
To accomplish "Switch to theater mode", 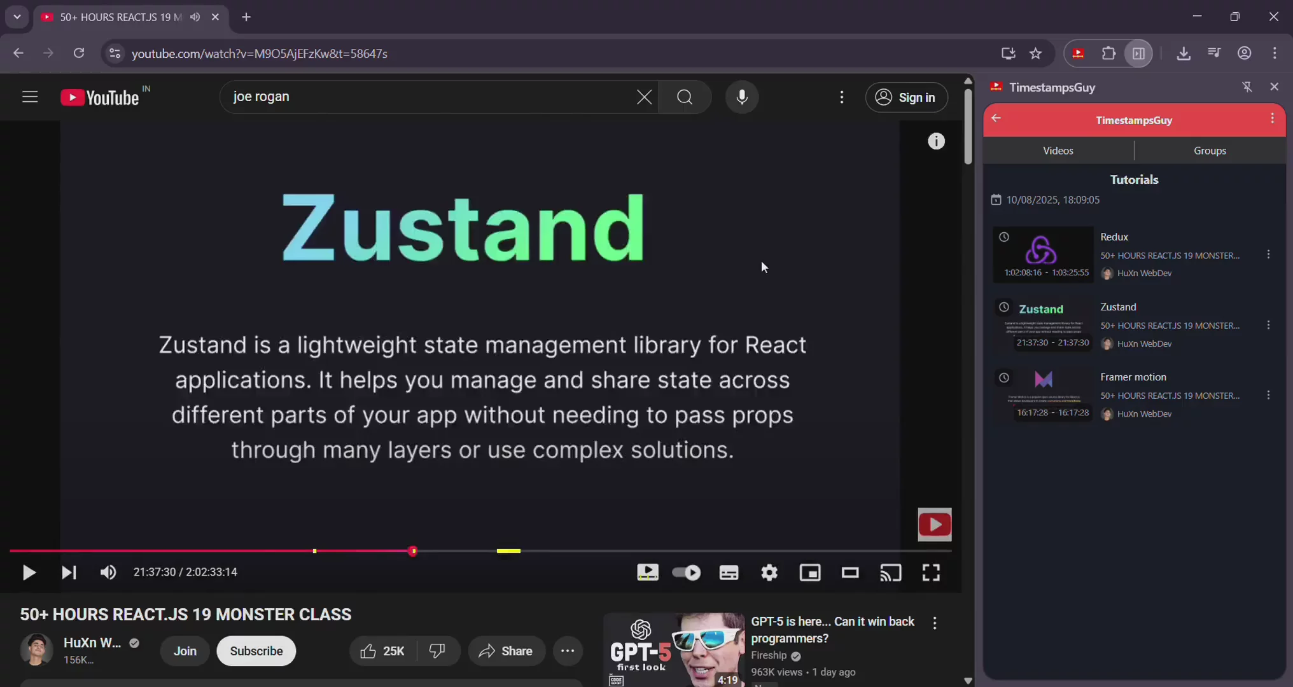I will tap(850, 572).
